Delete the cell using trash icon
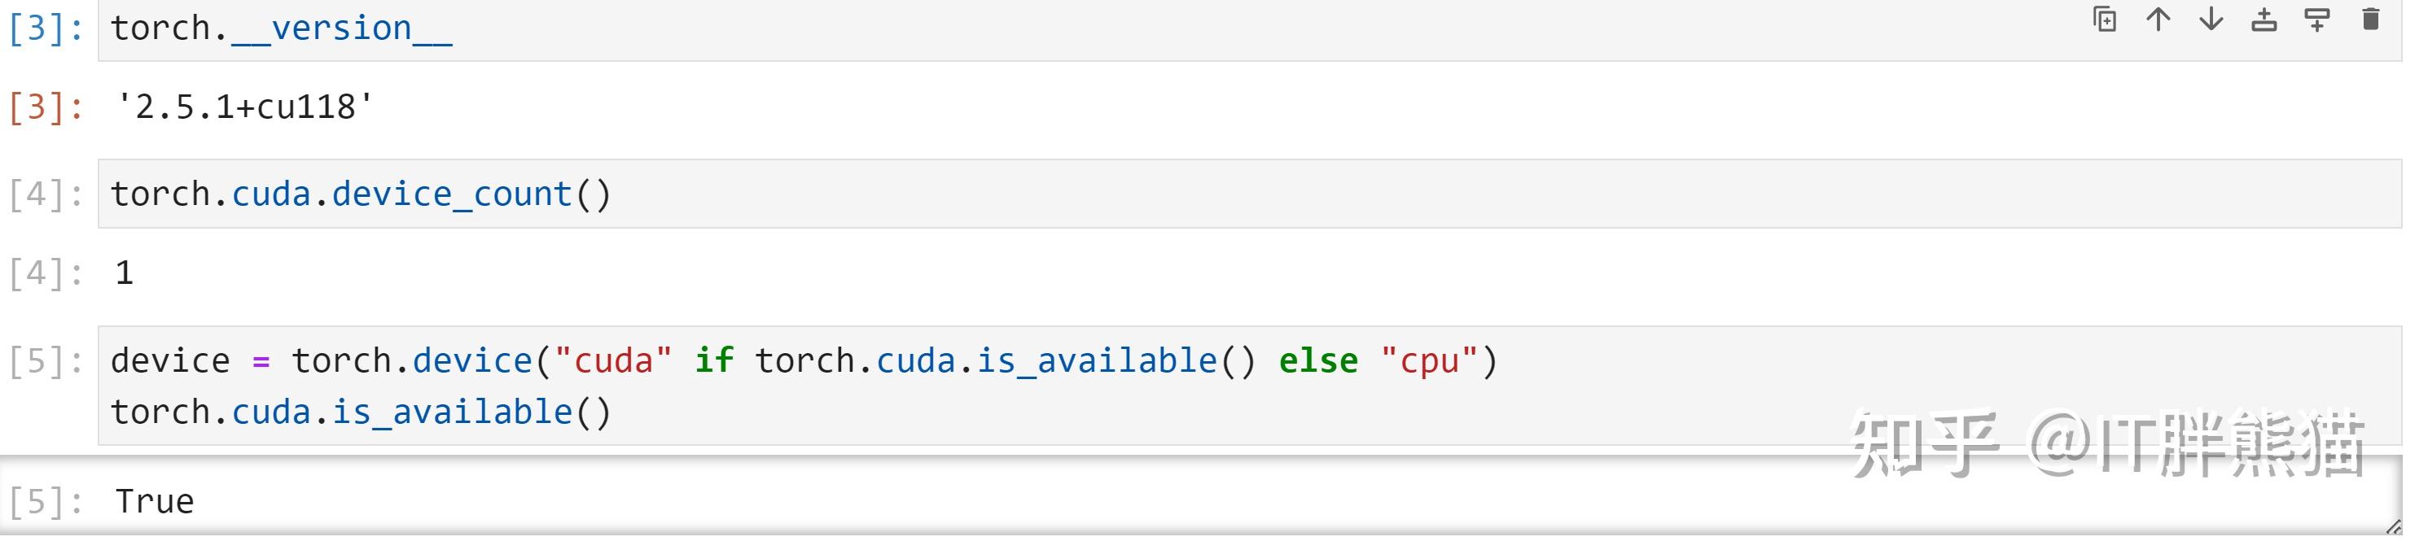2428x541 pixels. point(2370,20)
